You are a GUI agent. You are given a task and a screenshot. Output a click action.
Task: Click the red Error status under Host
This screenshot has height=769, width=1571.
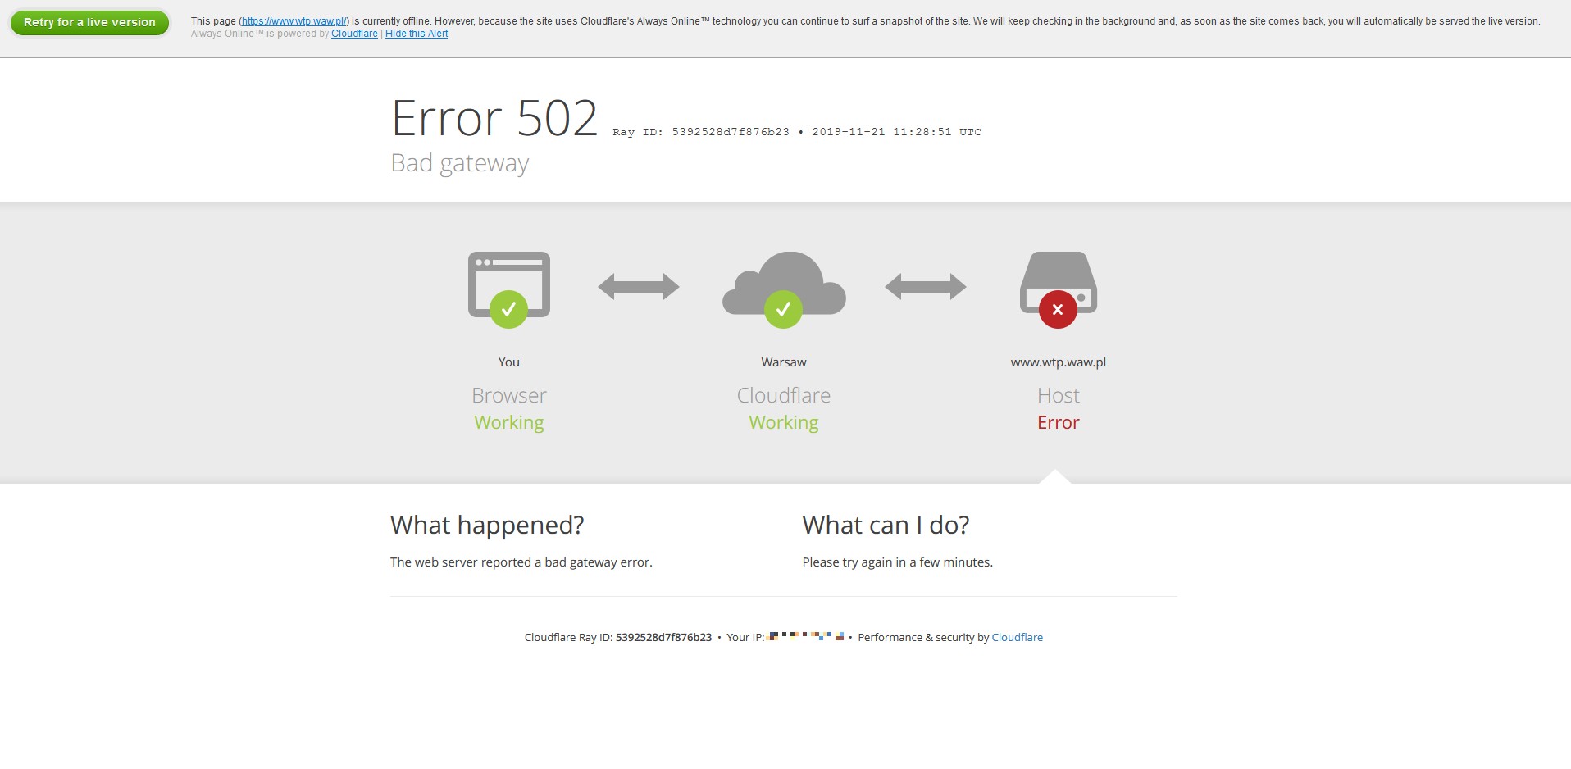1059,422
